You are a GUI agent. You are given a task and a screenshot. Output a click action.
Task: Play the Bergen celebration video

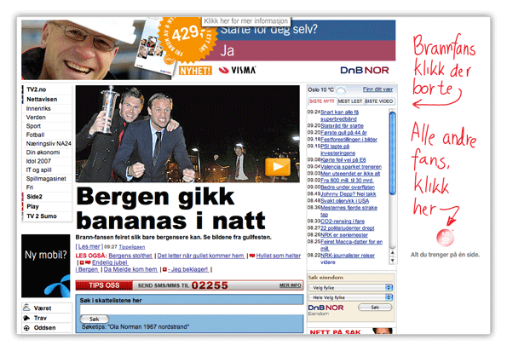click(x=278, y=167)
